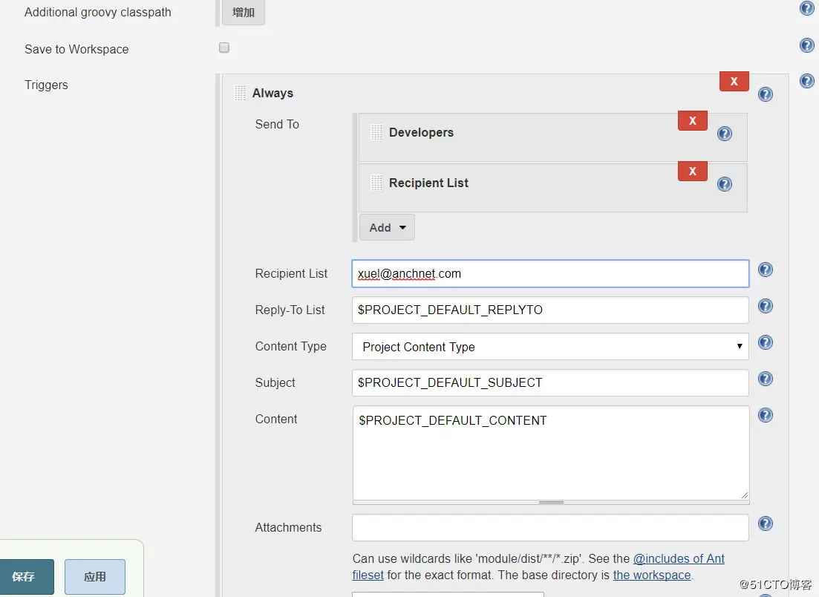The image size is (819, 597).
Task: Remove Recipient List from Send To
Action: tap(693, 171)
